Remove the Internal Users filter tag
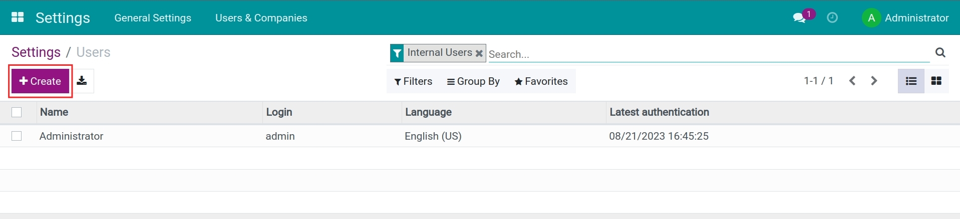 tap(479, 53)
